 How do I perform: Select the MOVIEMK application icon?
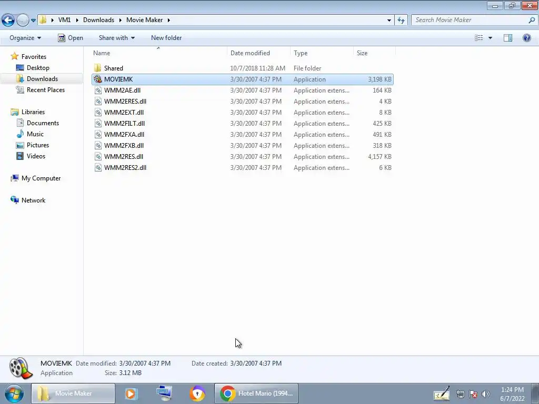point(97,79)
